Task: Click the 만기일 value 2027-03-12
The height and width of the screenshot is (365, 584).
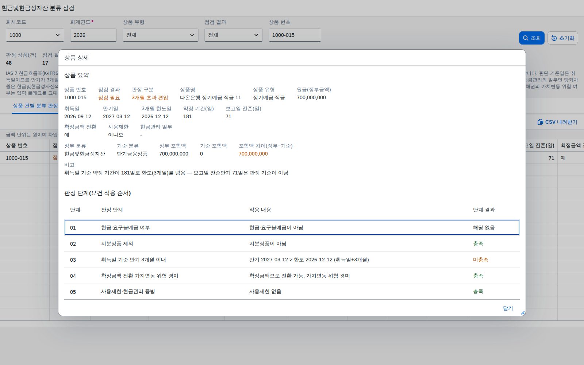Action: click(116, 116)
